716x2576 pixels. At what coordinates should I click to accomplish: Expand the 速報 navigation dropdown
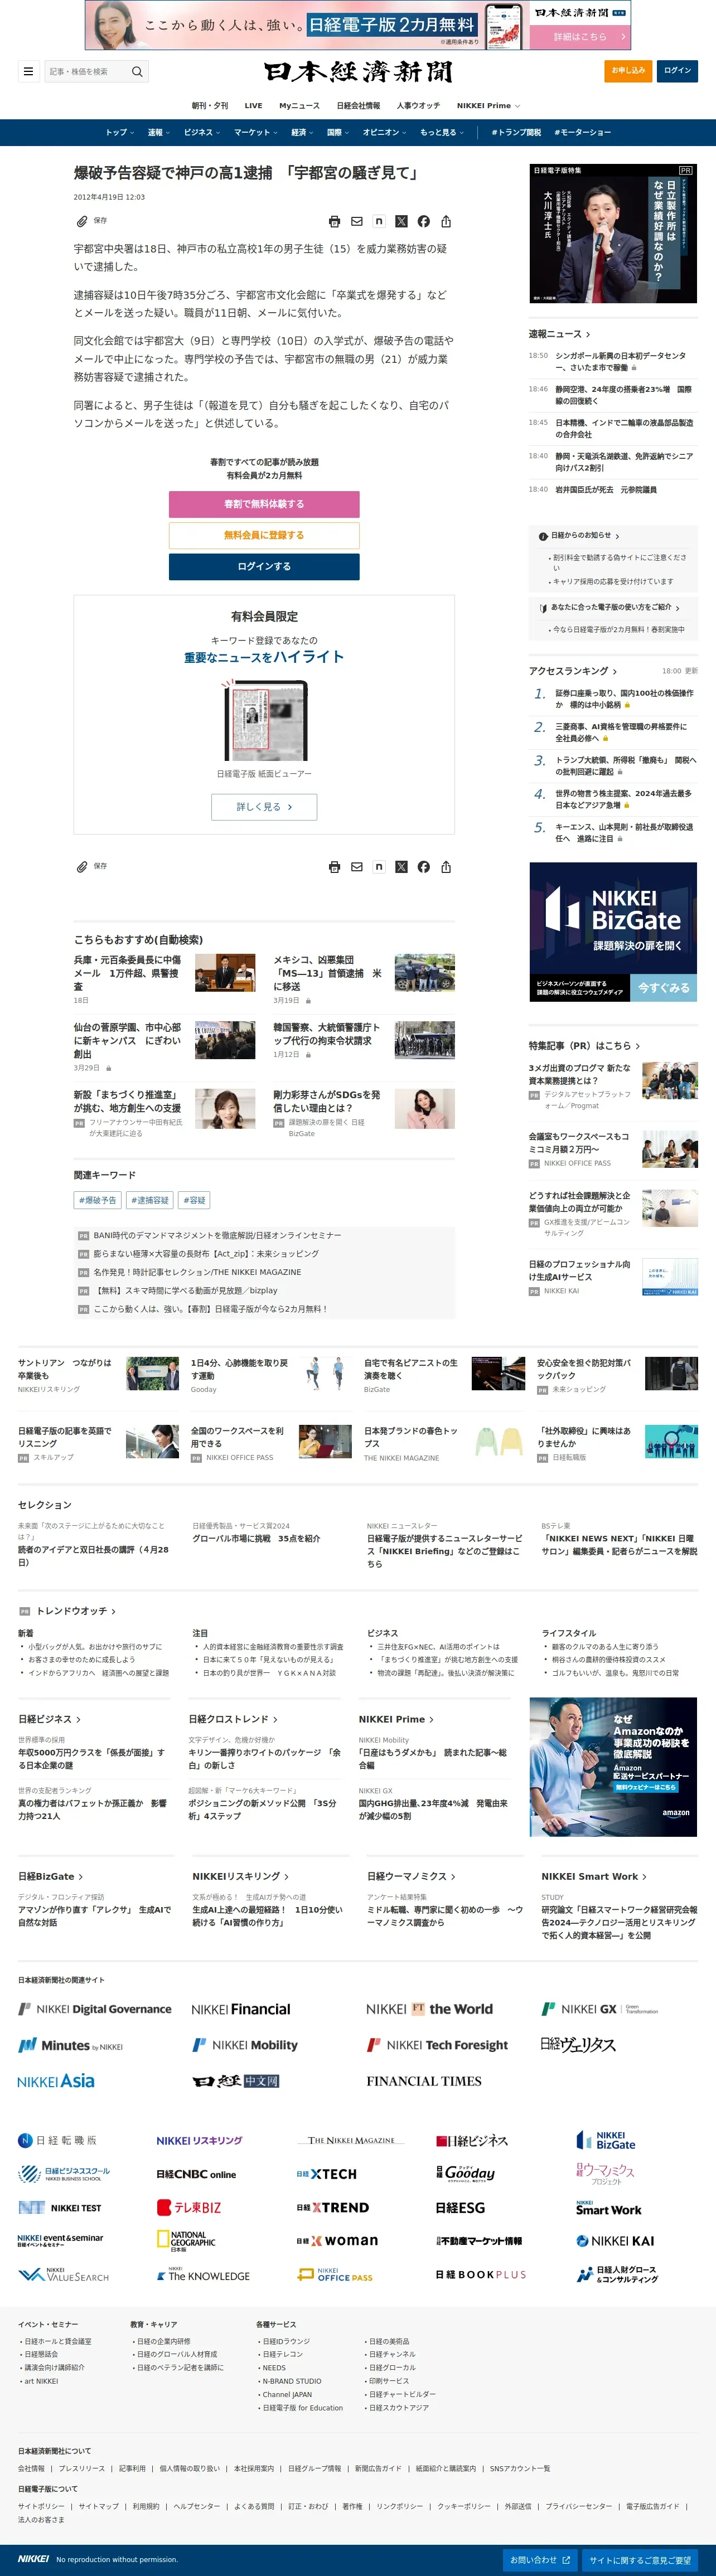pyautogui.click(x=158, y=132)
